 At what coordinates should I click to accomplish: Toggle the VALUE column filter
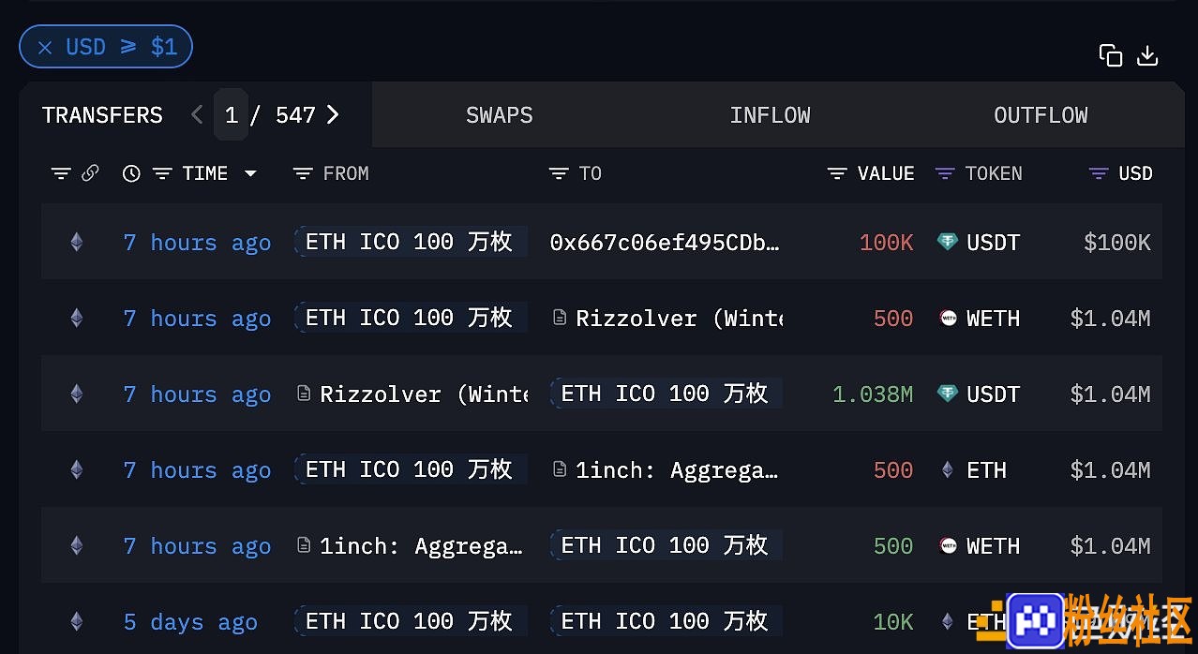837,173
